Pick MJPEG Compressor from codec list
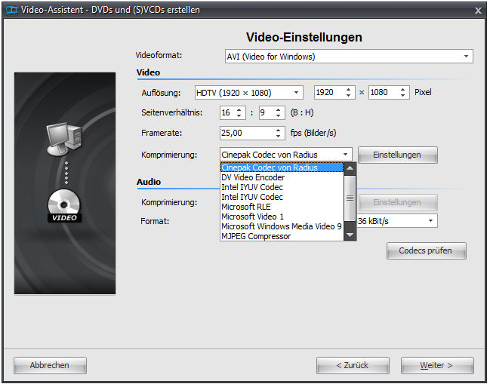 point(256,236)
